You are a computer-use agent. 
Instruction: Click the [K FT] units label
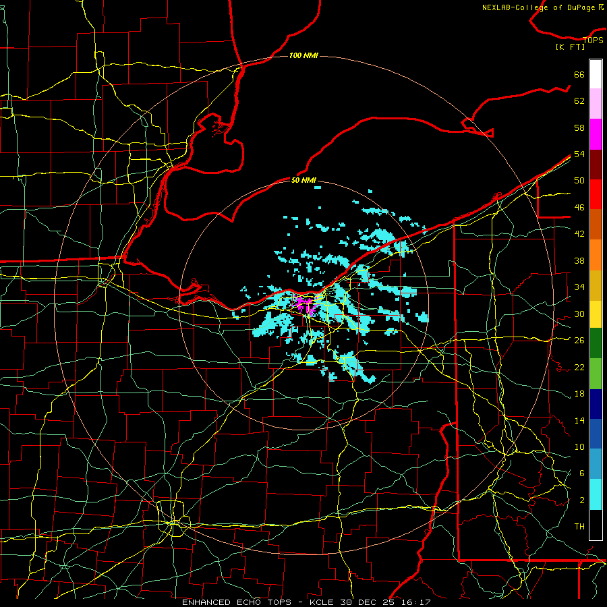(570, 47)
